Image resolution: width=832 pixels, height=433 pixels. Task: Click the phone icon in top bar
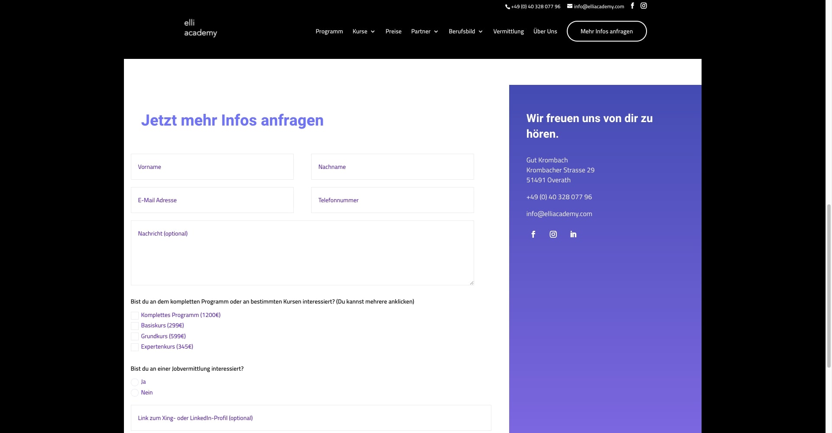(507, 6)
